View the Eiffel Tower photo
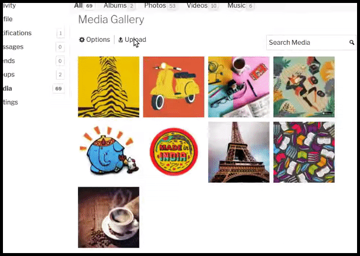The height and width of the screenshot is (256, 360). click(239, 152)
